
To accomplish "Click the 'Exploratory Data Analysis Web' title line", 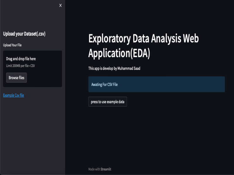I will pyautogui.click(x=143, y=39).
